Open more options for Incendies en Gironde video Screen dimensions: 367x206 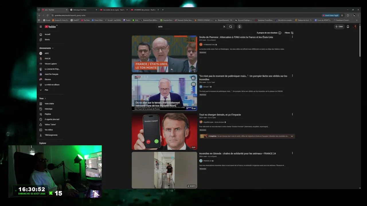tap(292, 153)
